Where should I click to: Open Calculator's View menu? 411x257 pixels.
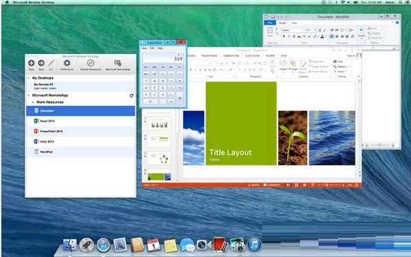(144, 48)
